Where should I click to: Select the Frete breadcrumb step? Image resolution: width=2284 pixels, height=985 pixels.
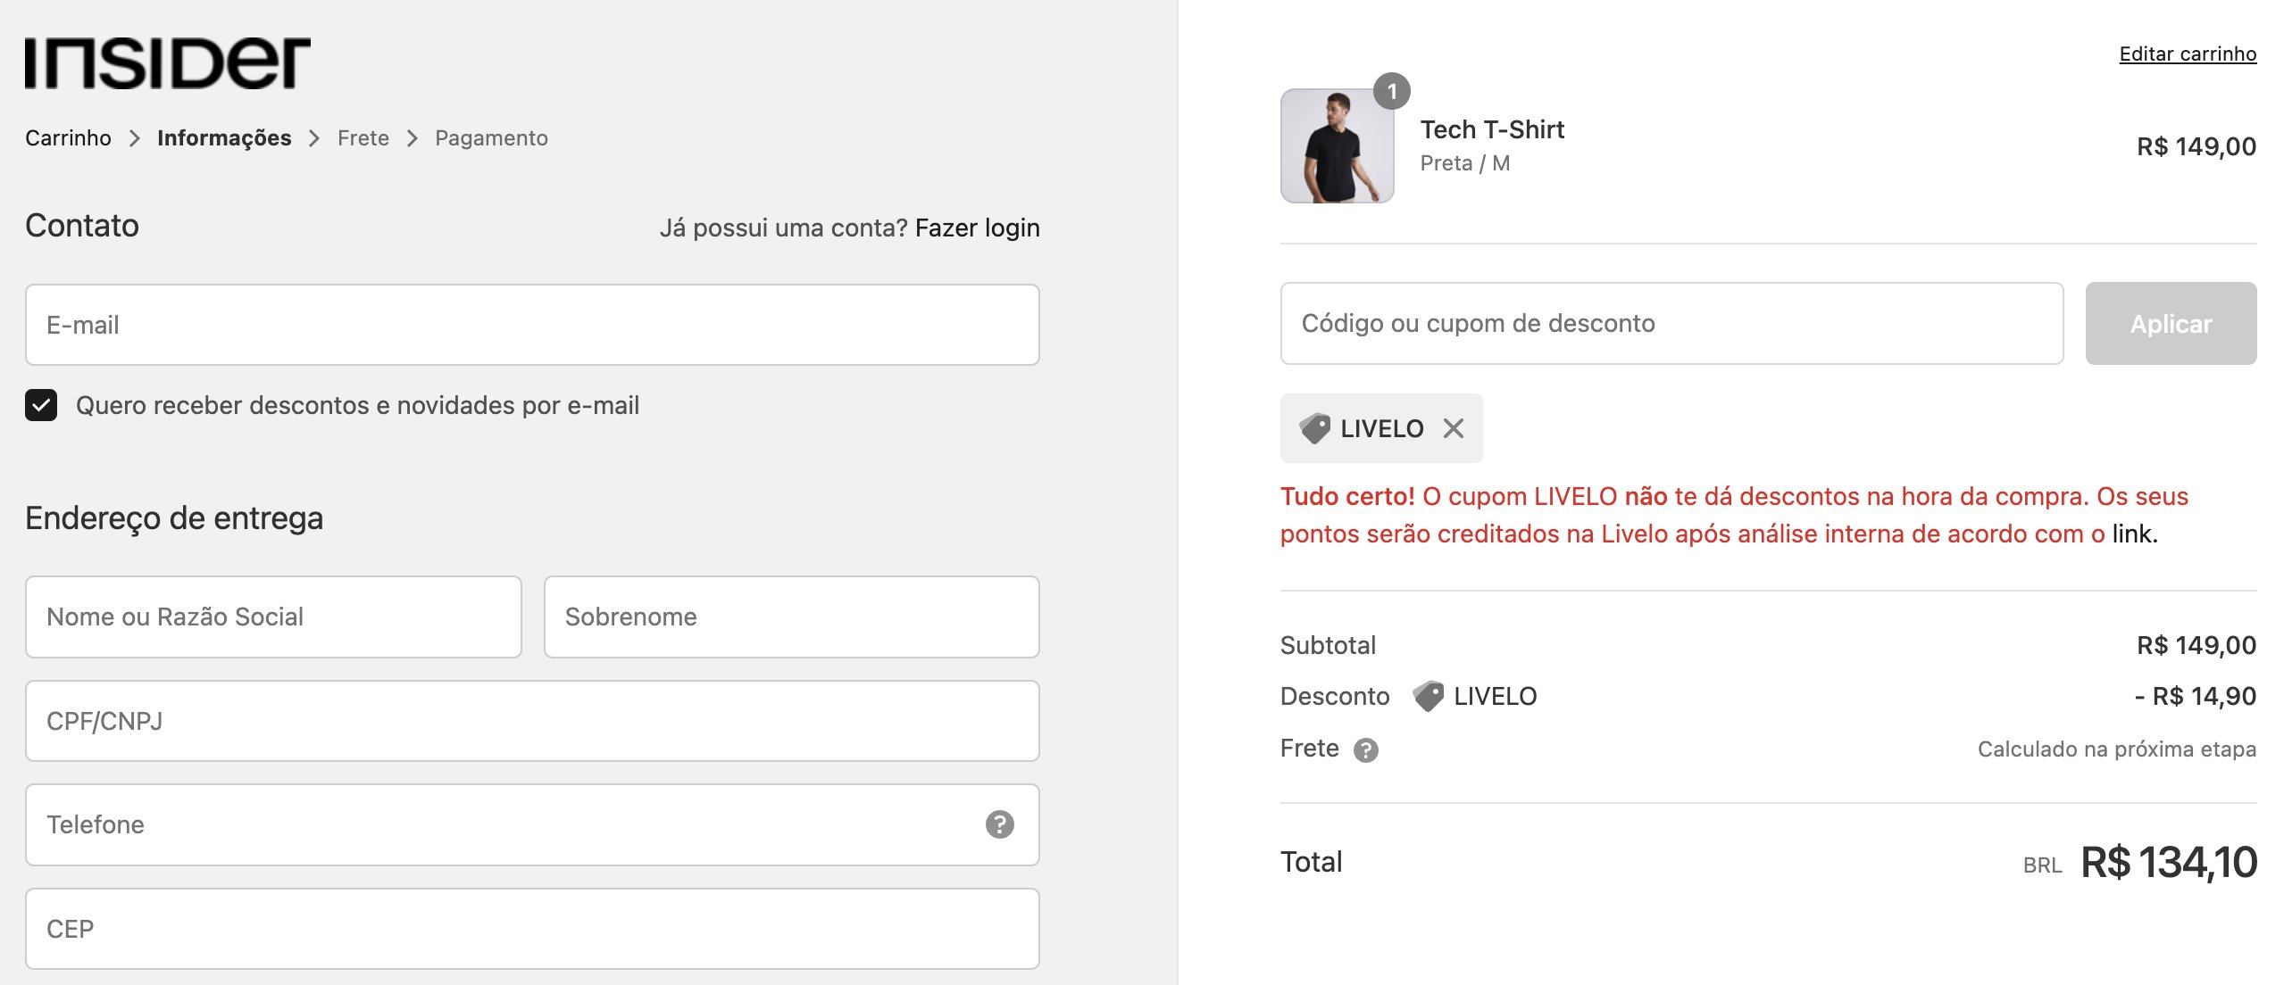pyautogui.click(x=363, y=138)
